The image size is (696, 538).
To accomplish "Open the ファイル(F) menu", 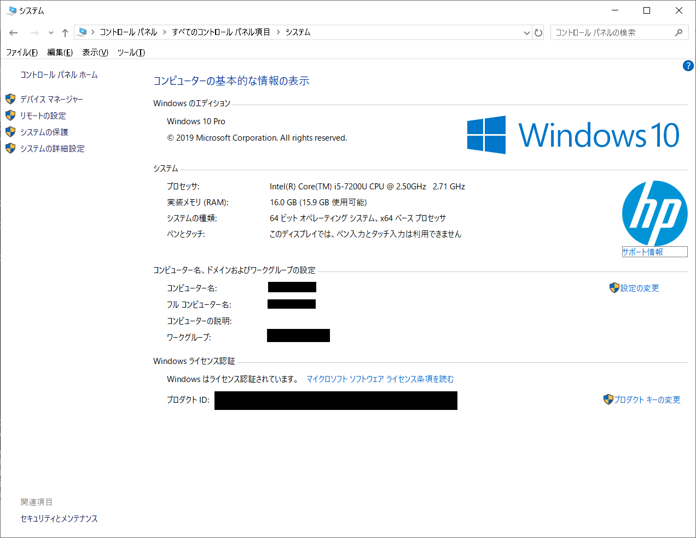I will coord(22,53).
